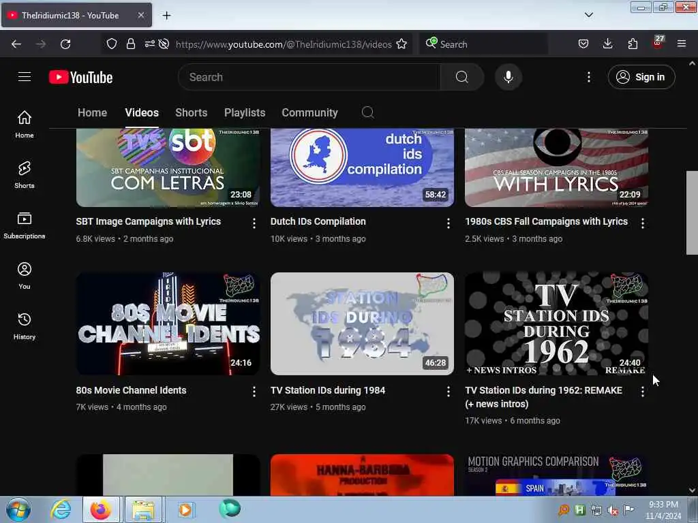Play Dutch IDs compilation thumbnail
This screenshot has height=523, width=698.
point(362,168)
